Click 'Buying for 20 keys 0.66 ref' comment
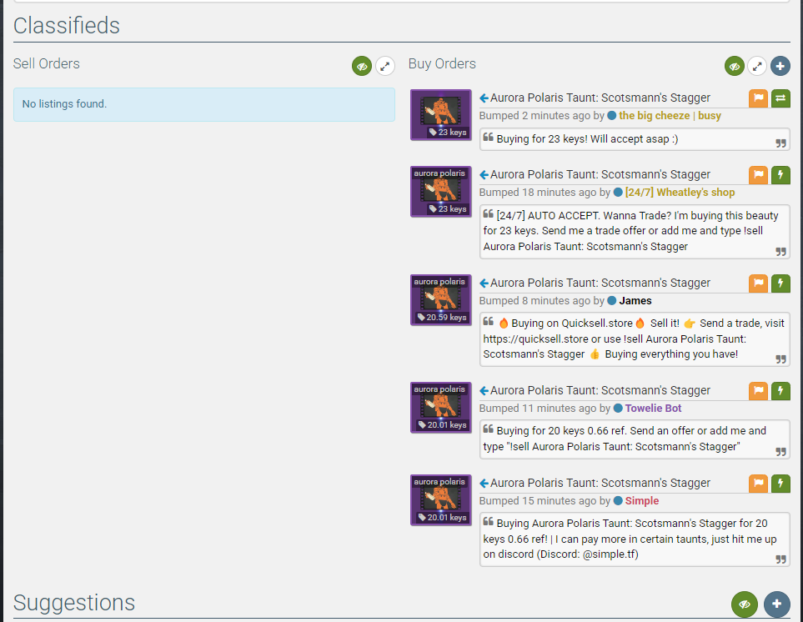 coord(635,439)
